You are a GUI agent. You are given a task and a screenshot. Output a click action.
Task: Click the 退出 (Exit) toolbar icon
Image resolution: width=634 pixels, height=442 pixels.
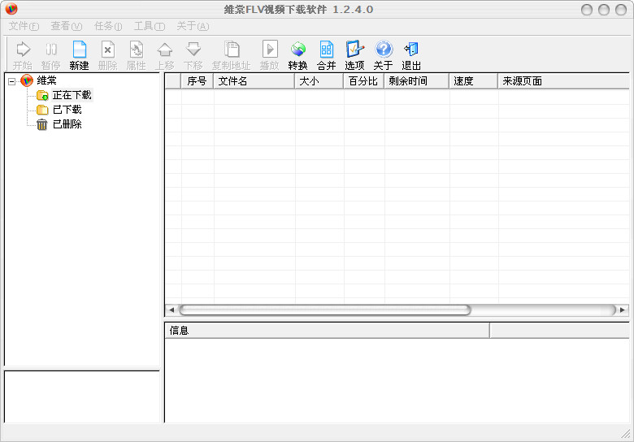click(411, 50)
